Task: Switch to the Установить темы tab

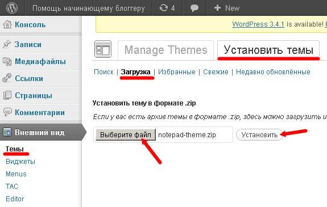Action: 268,50
